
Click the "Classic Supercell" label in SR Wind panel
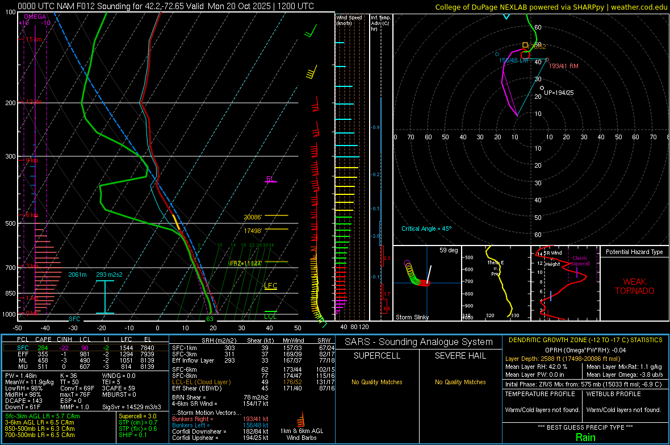580,261
